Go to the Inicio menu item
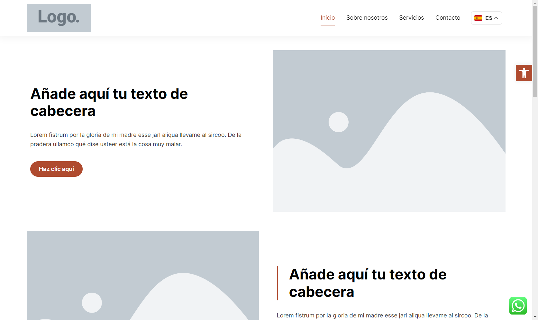Image resolution: width=538 pixels, height=320 pixels. [327, 18]
